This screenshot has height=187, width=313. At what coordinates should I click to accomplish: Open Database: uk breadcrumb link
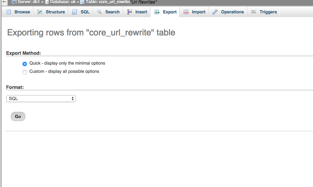(x=63, y=2)
